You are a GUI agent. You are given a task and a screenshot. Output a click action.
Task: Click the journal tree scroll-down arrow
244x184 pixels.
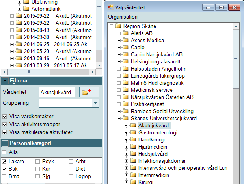[x=99, y=65]
